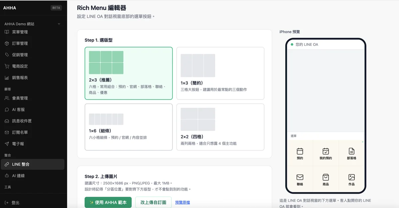Tap the 預約 calendar icon in preview
Image resolution: width=399 pixels, height=208 pixels.
pyautogui.click(x=300, y=151)
